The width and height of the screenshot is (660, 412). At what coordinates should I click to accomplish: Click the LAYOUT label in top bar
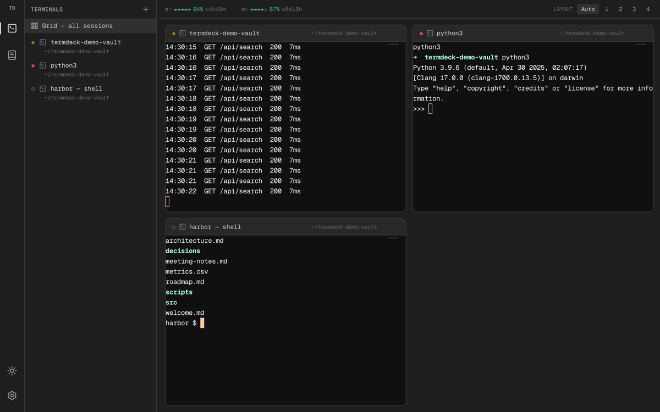(563, 9)
